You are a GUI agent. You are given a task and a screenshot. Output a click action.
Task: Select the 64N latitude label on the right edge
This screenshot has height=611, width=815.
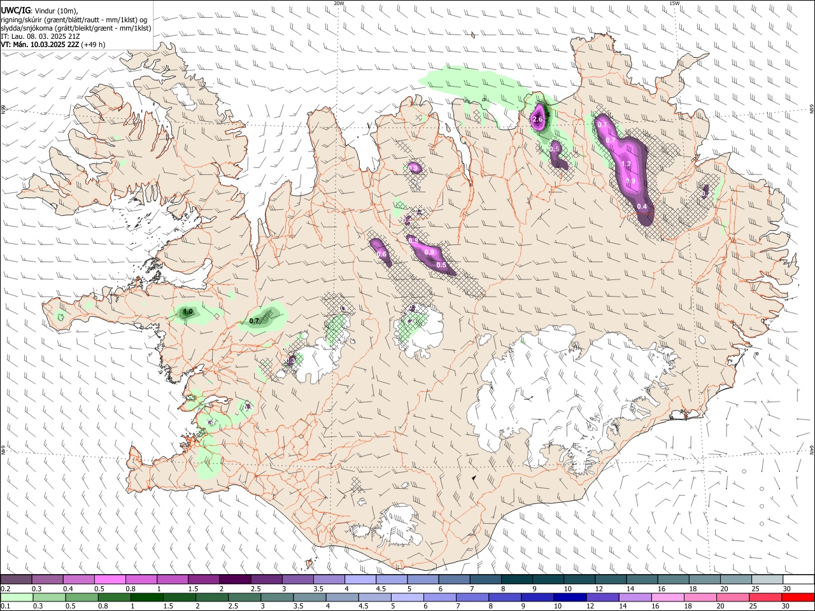(812, 450)
